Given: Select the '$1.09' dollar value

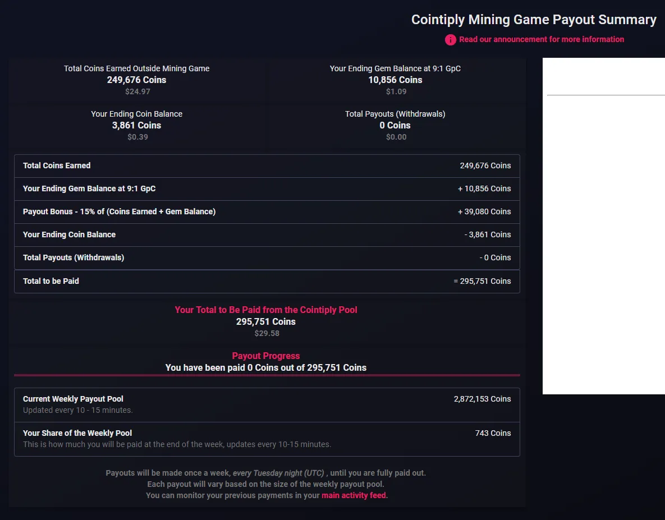Looking at the screenshot, I should tap(396, 91).
